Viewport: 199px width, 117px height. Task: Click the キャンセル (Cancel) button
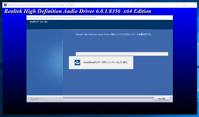[x=162, y=99]
